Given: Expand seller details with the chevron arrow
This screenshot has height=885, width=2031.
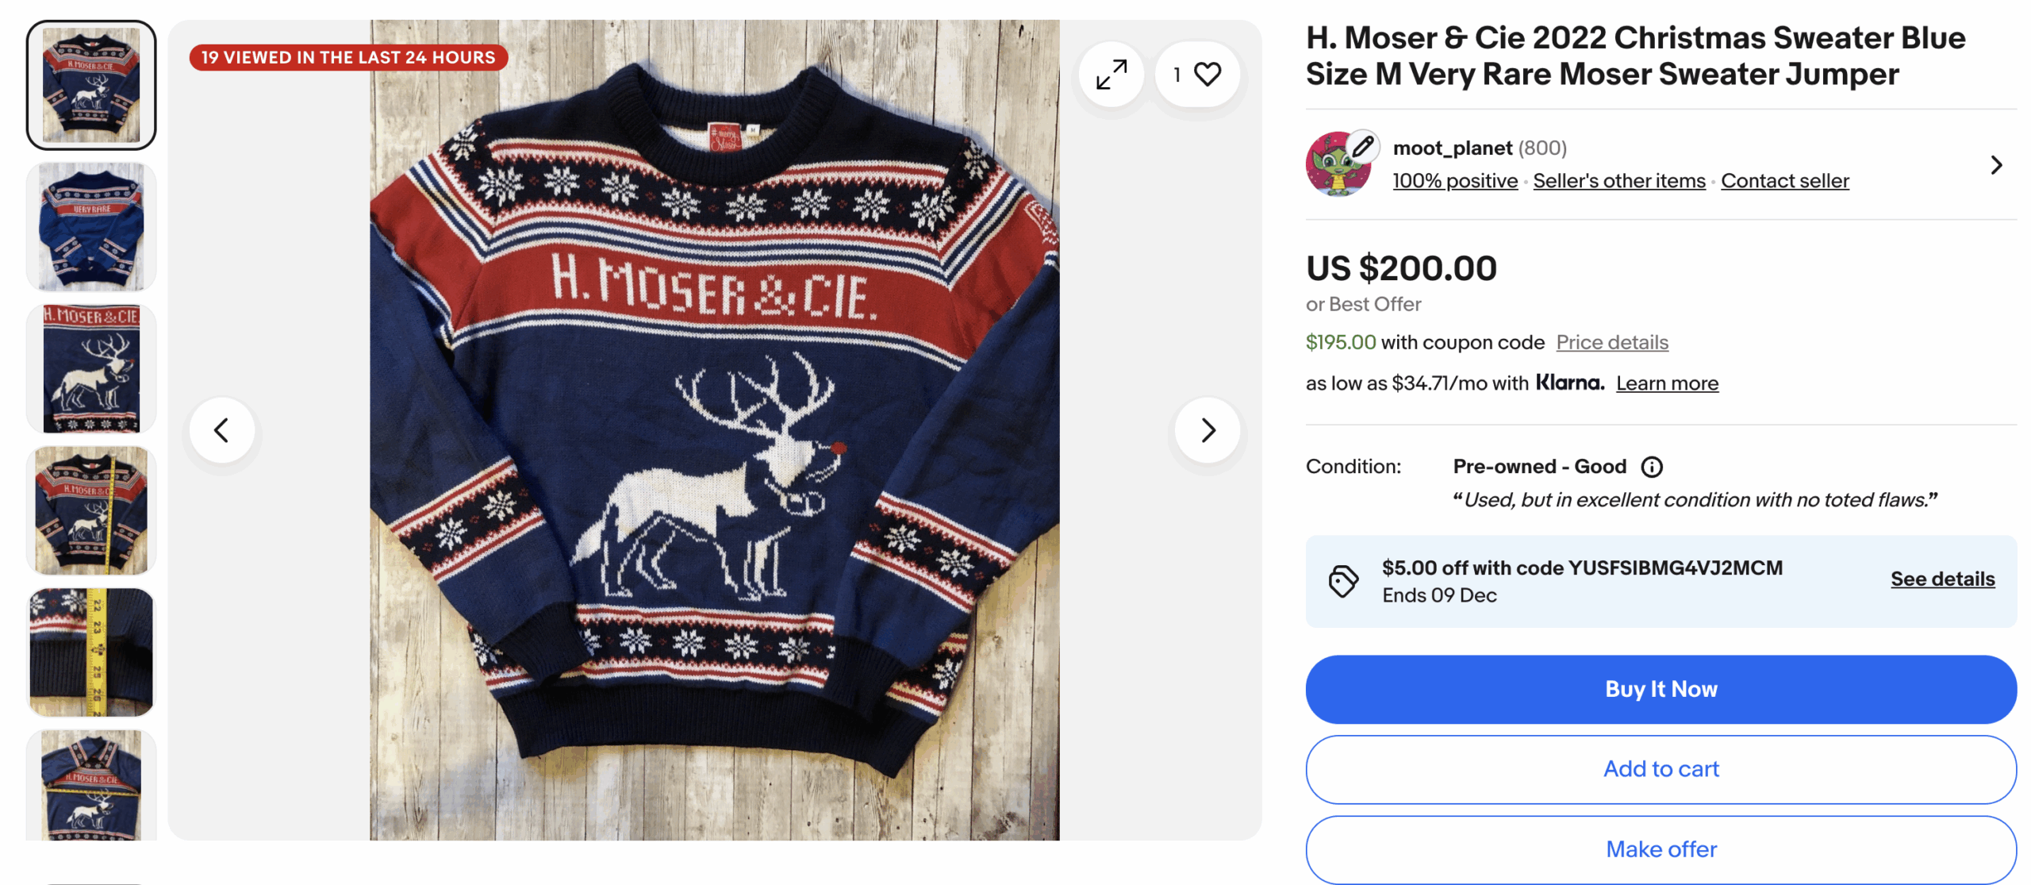Looking at the screenshot, I should tap(1996, 165).
